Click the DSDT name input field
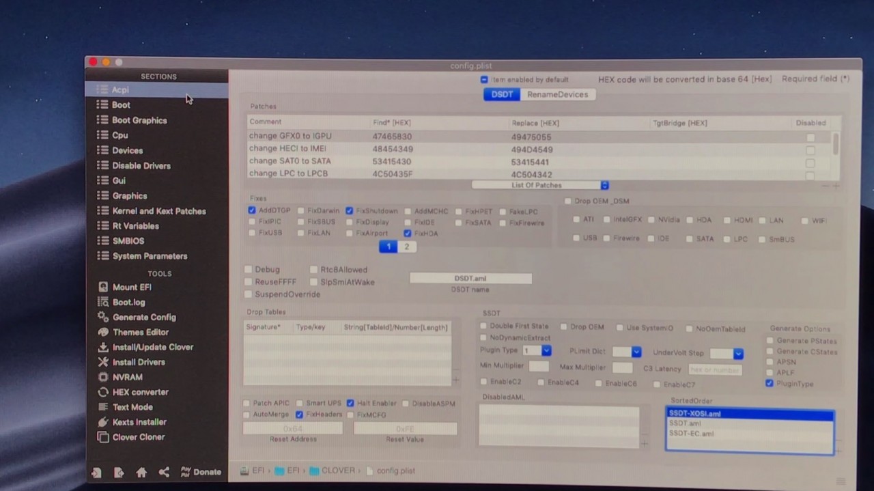Screen dimensions: 874x491 [x=470, y=279]
